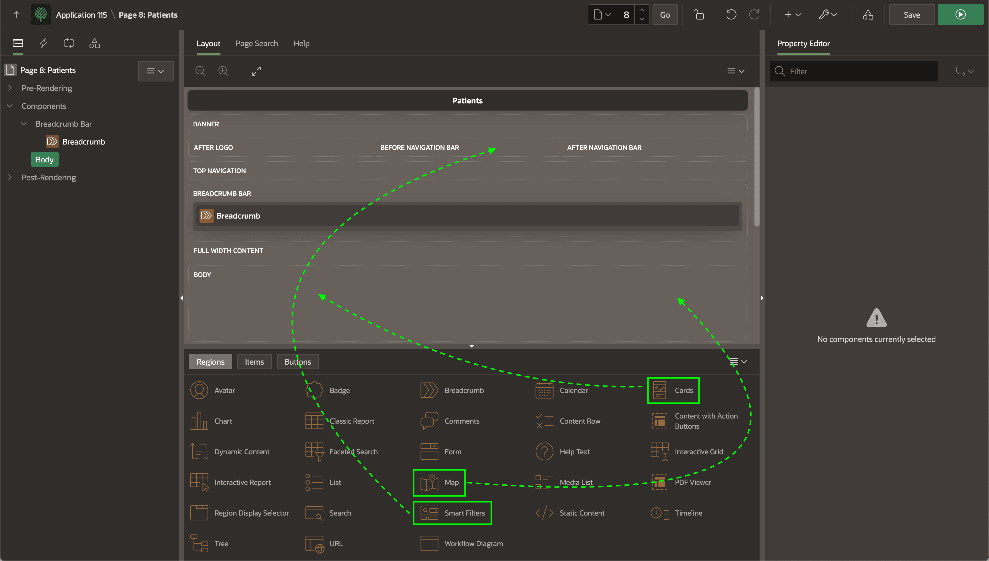989x561 pixels.
Task: Open Page Shared Components tab icon
Action: (95, 43)
